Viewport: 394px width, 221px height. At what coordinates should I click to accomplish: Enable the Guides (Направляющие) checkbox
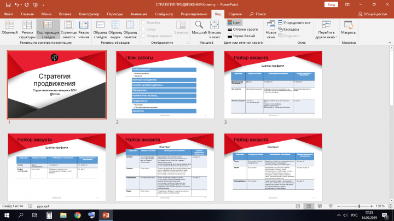(143, 36)
